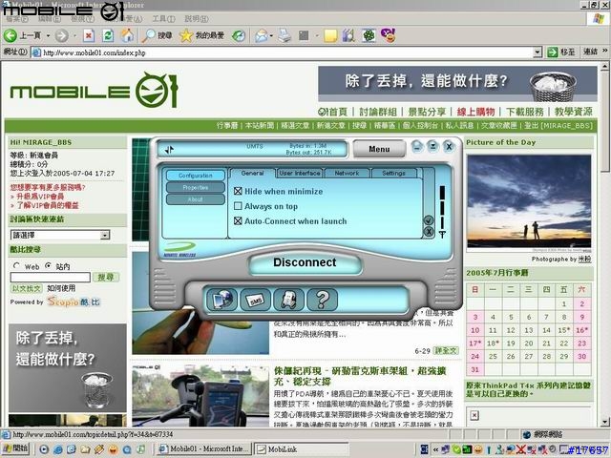Open the Search magnifier icon in IE toolbar
611x458 pixels.
coord(148,36)
